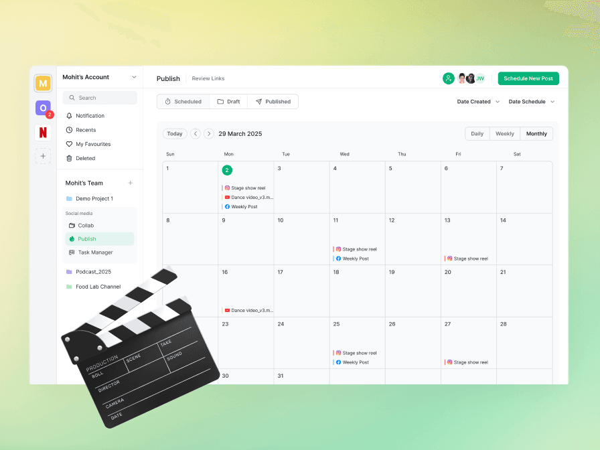The width and height of the screenshot is (600, 450).
Task: Switch to the Published tab
Action: point(273,101)
